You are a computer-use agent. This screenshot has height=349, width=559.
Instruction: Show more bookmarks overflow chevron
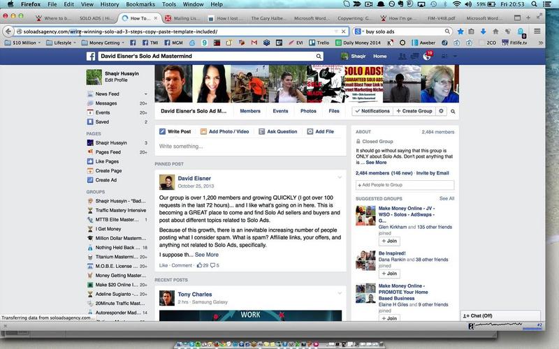[x=540, y=43]
